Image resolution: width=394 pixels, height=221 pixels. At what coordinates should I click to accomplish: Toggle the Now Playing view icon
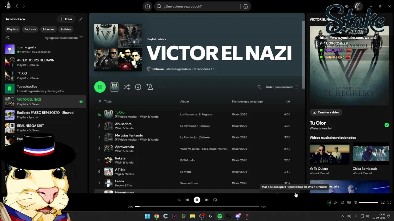329,203
